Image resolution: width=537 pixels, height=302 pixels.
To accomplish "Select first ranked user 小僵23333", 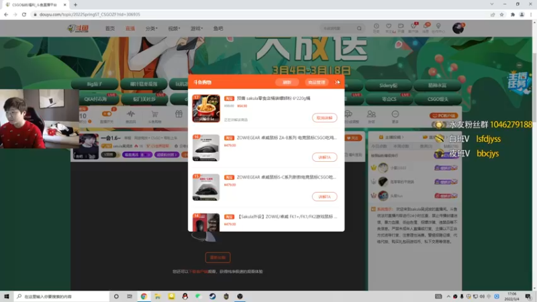I will click(397, 168).
